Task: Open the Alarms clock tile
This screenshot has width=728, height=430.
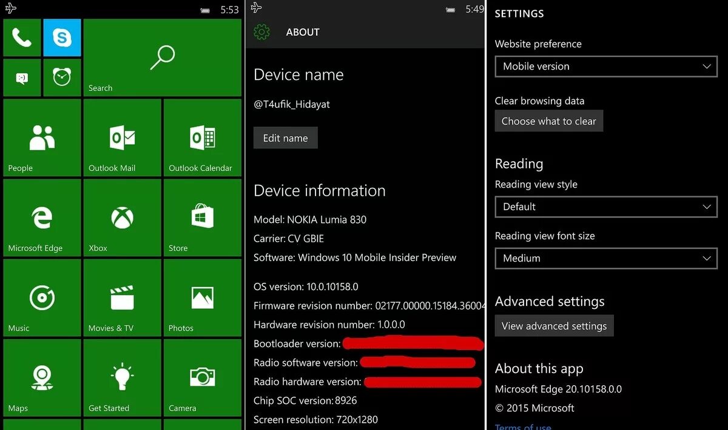Action: click(x=62, y=78)
